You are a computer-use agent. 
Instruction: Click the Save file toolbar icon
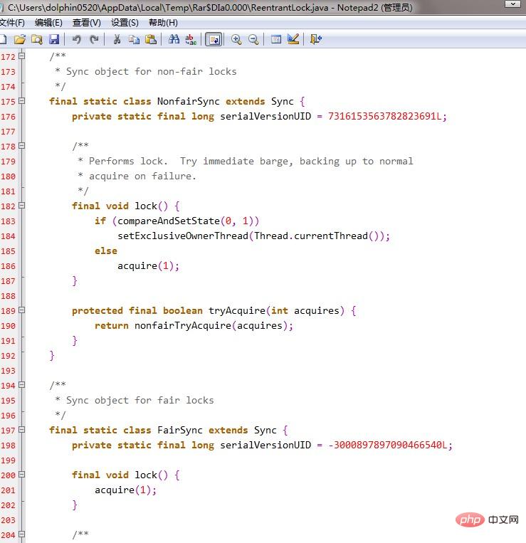[54, 39]
